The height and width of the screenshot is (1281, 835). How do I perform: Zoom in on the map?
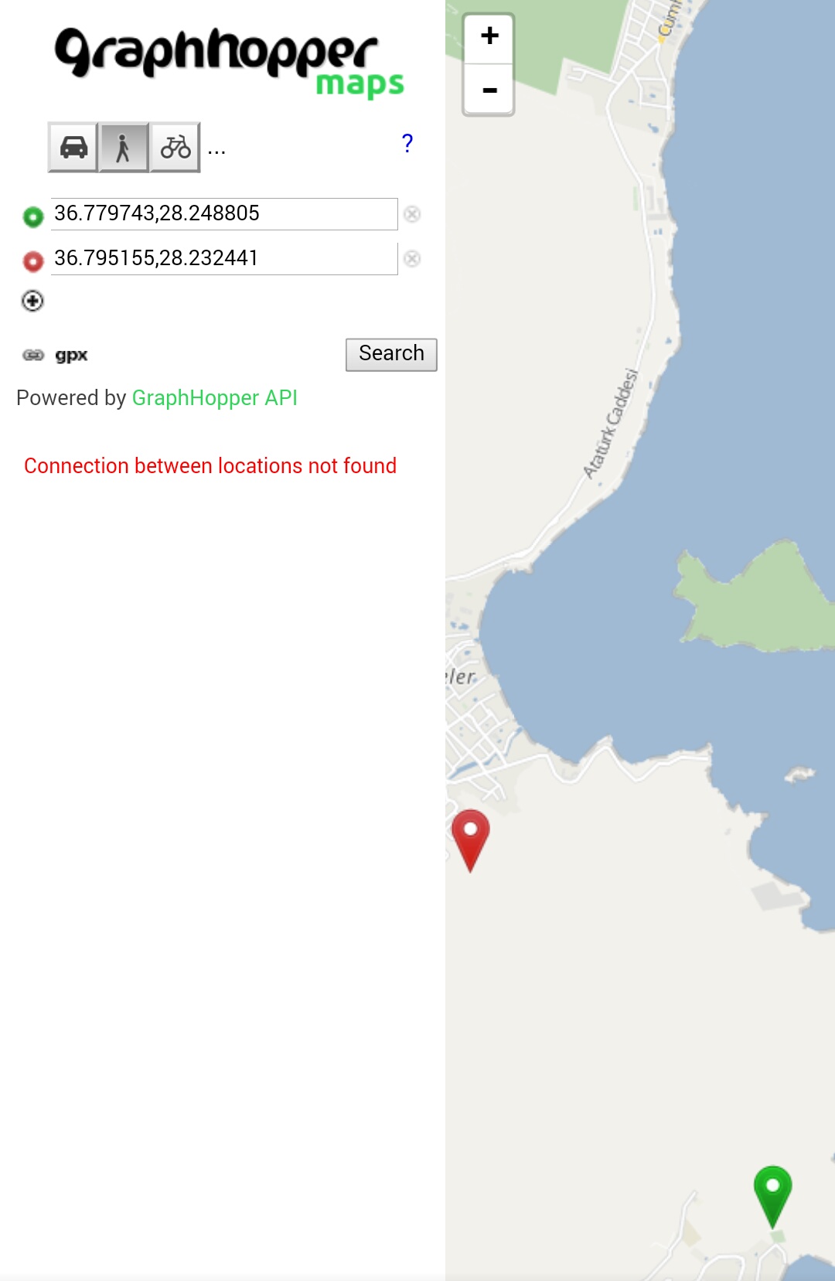489,38
